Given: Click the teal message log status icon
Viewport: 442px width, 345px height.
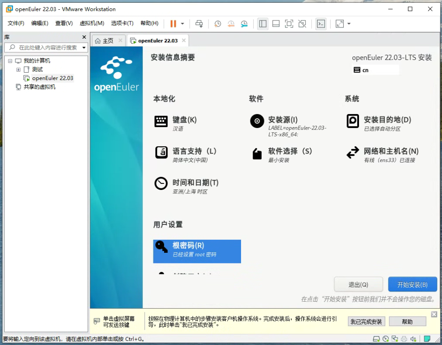Looking at the screenshot, I should (x=428, y=338).
